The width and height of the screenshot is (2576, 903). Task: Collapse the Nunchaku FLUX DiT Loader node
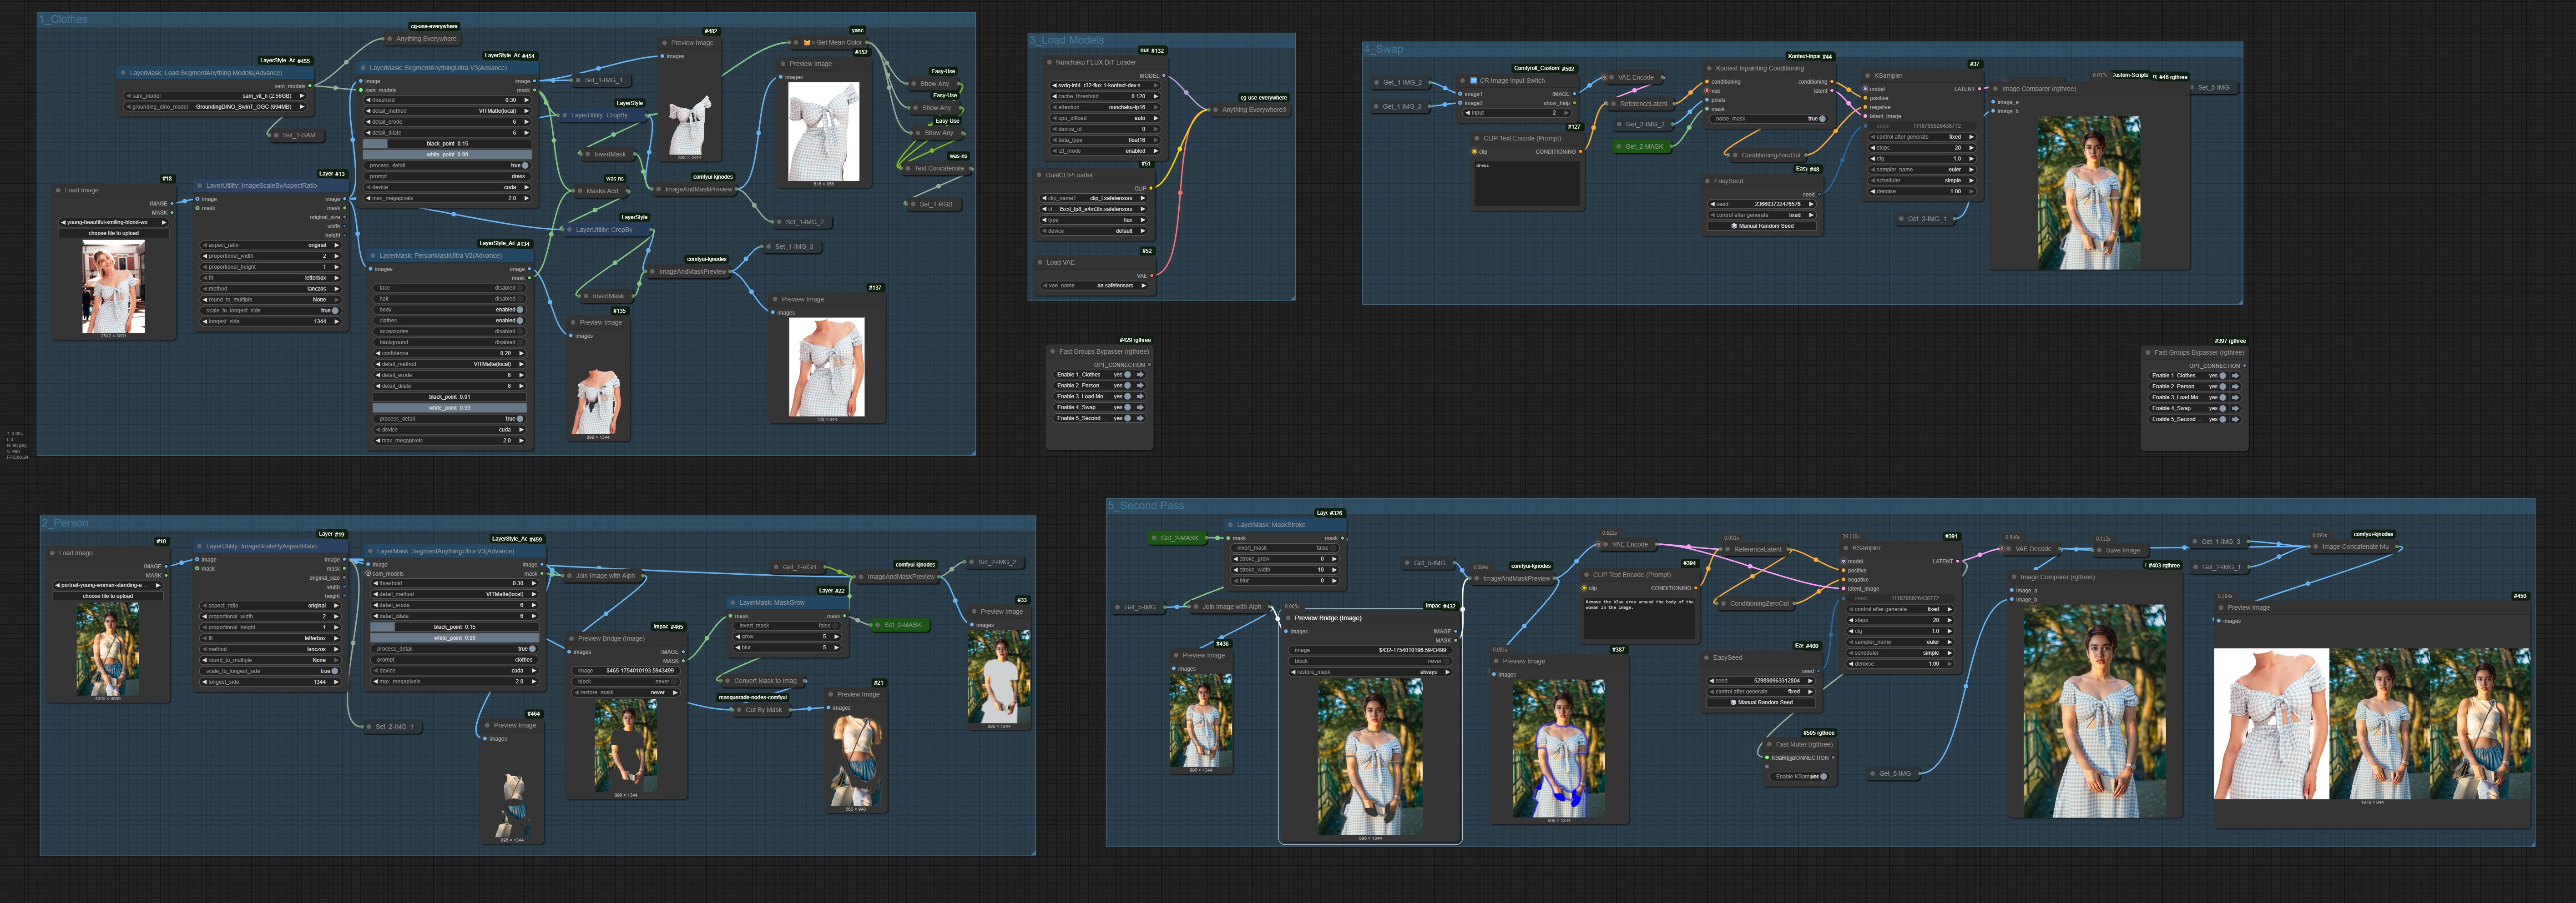tap(1049, 62)
